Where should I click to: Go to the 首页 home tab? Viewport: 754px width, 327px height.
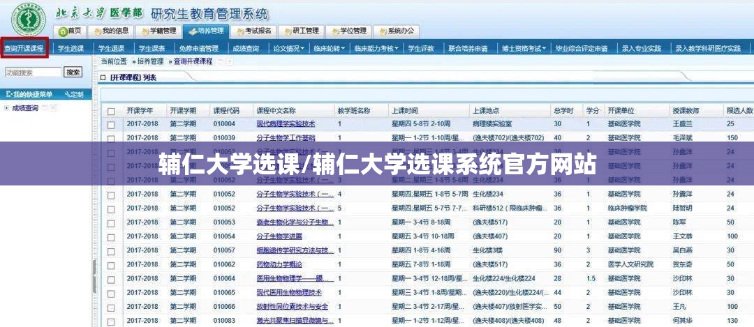coord(71,31)
